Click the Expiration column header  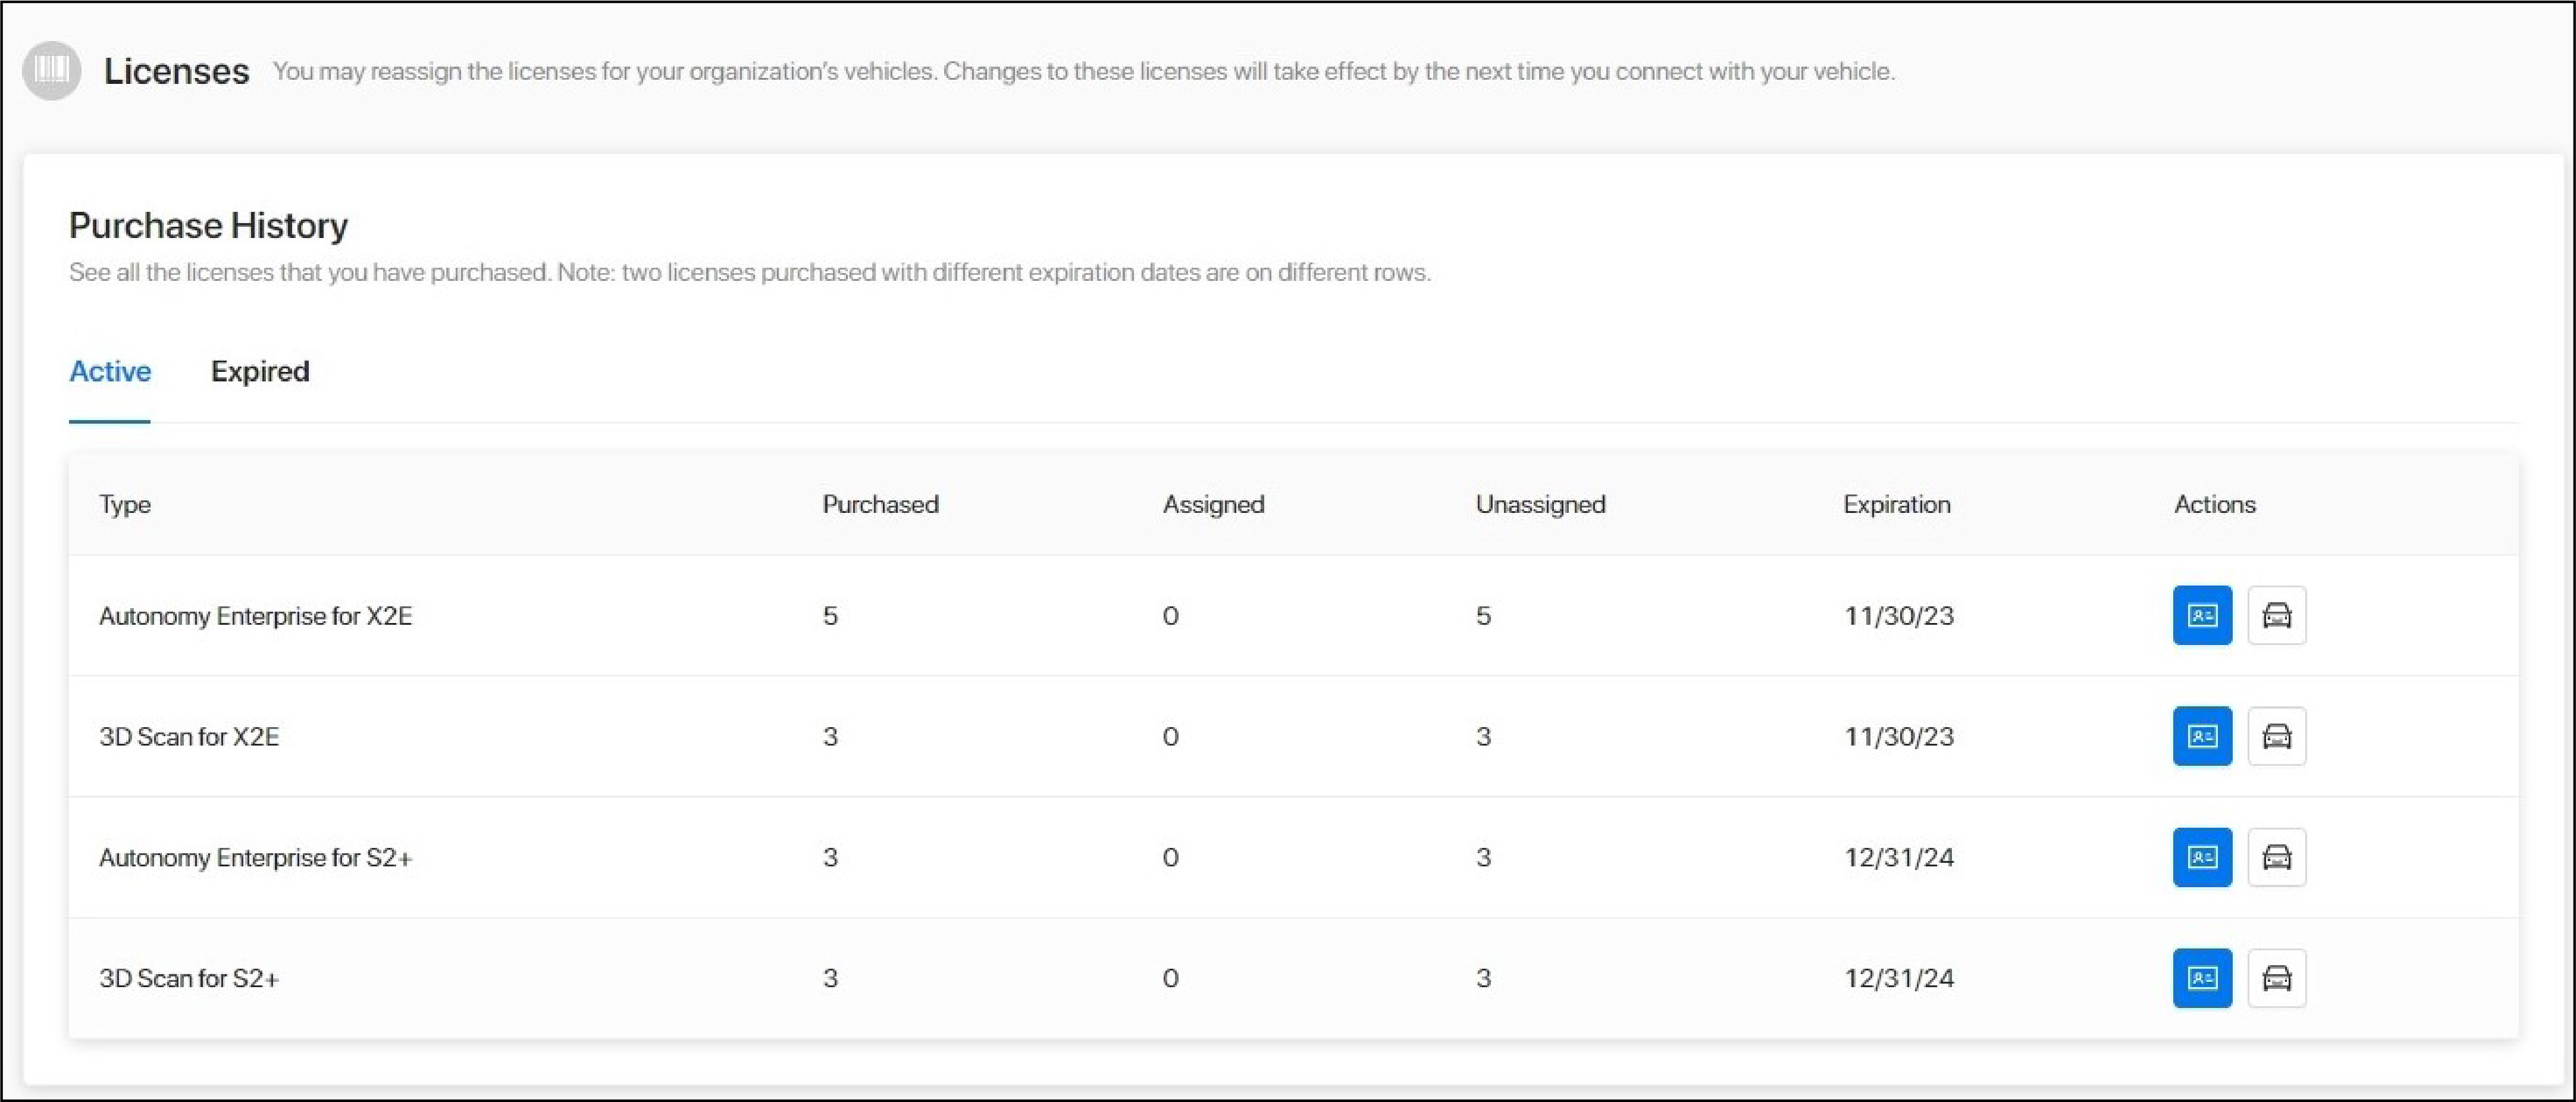[x=1896, y=504]
